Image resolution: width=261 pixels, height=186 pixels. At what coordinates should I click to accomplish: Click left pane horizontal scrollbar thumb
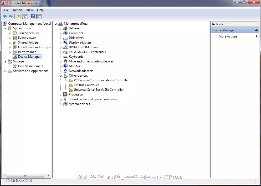(25, 176)
